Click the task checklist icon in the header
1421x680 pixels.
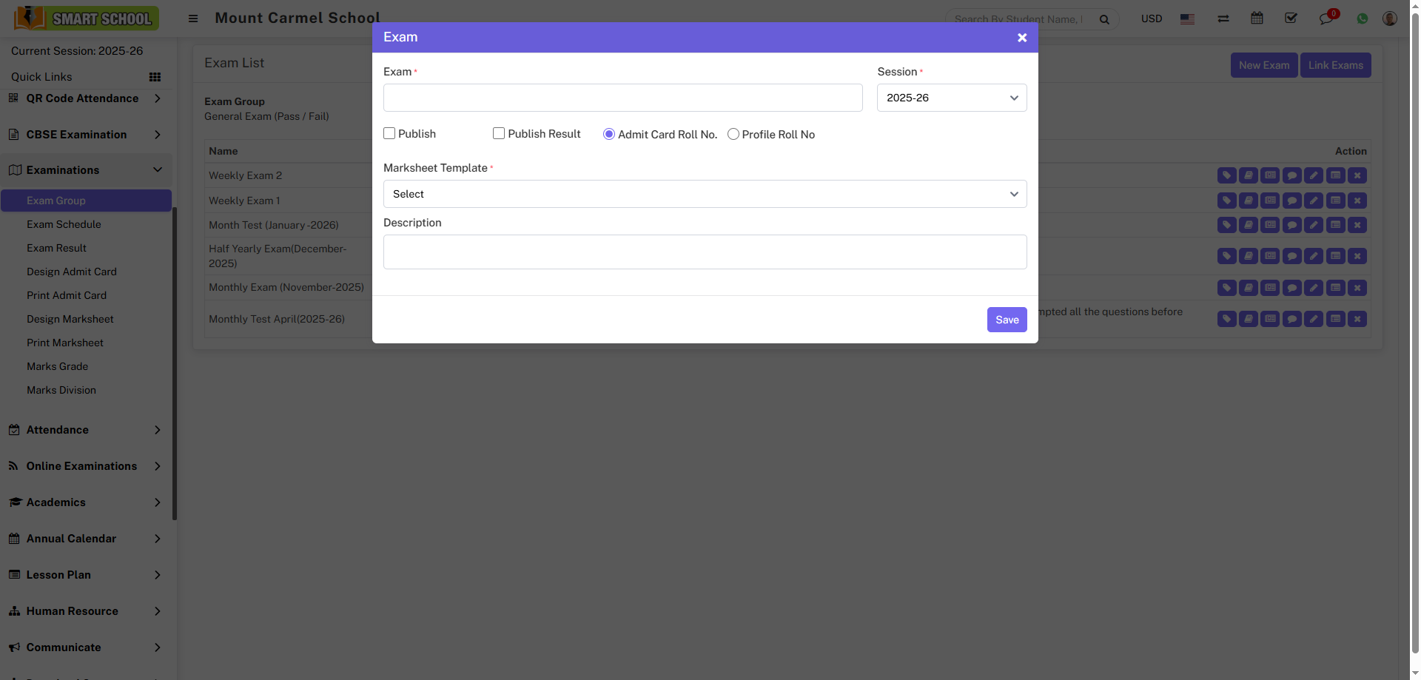tap(1291, 18)
